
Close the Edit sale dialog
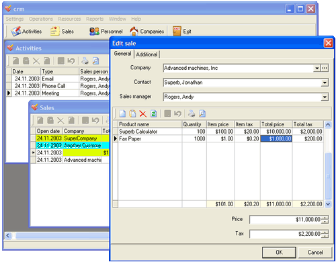pos(328,43)
